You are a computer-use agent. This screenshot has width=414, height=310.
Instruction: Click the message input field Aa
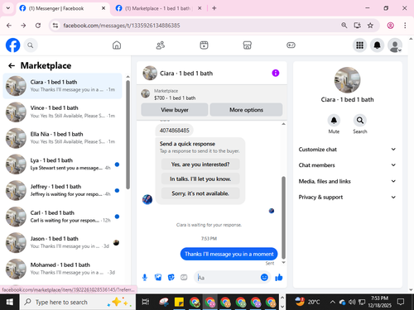[228, 278]
